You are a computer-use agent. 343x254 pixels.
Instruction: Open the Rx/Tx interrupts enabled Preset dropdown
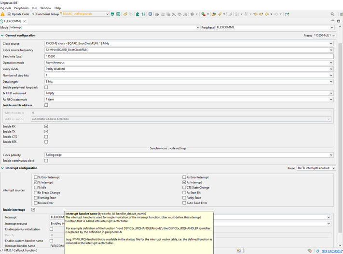click(x=316, y=168)
